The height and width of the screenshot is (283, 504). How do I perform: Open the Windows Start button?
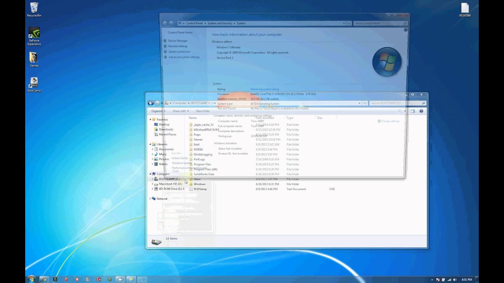pyautogui.click(x=31, y=279)
